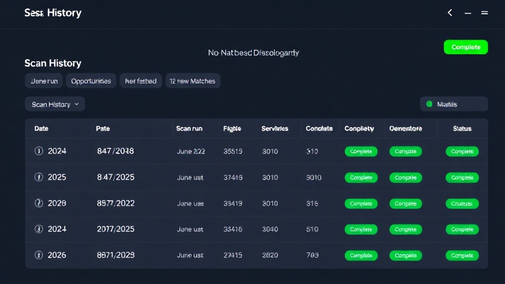Open the hamburger menu icon in the header

(x=484, y=13)
